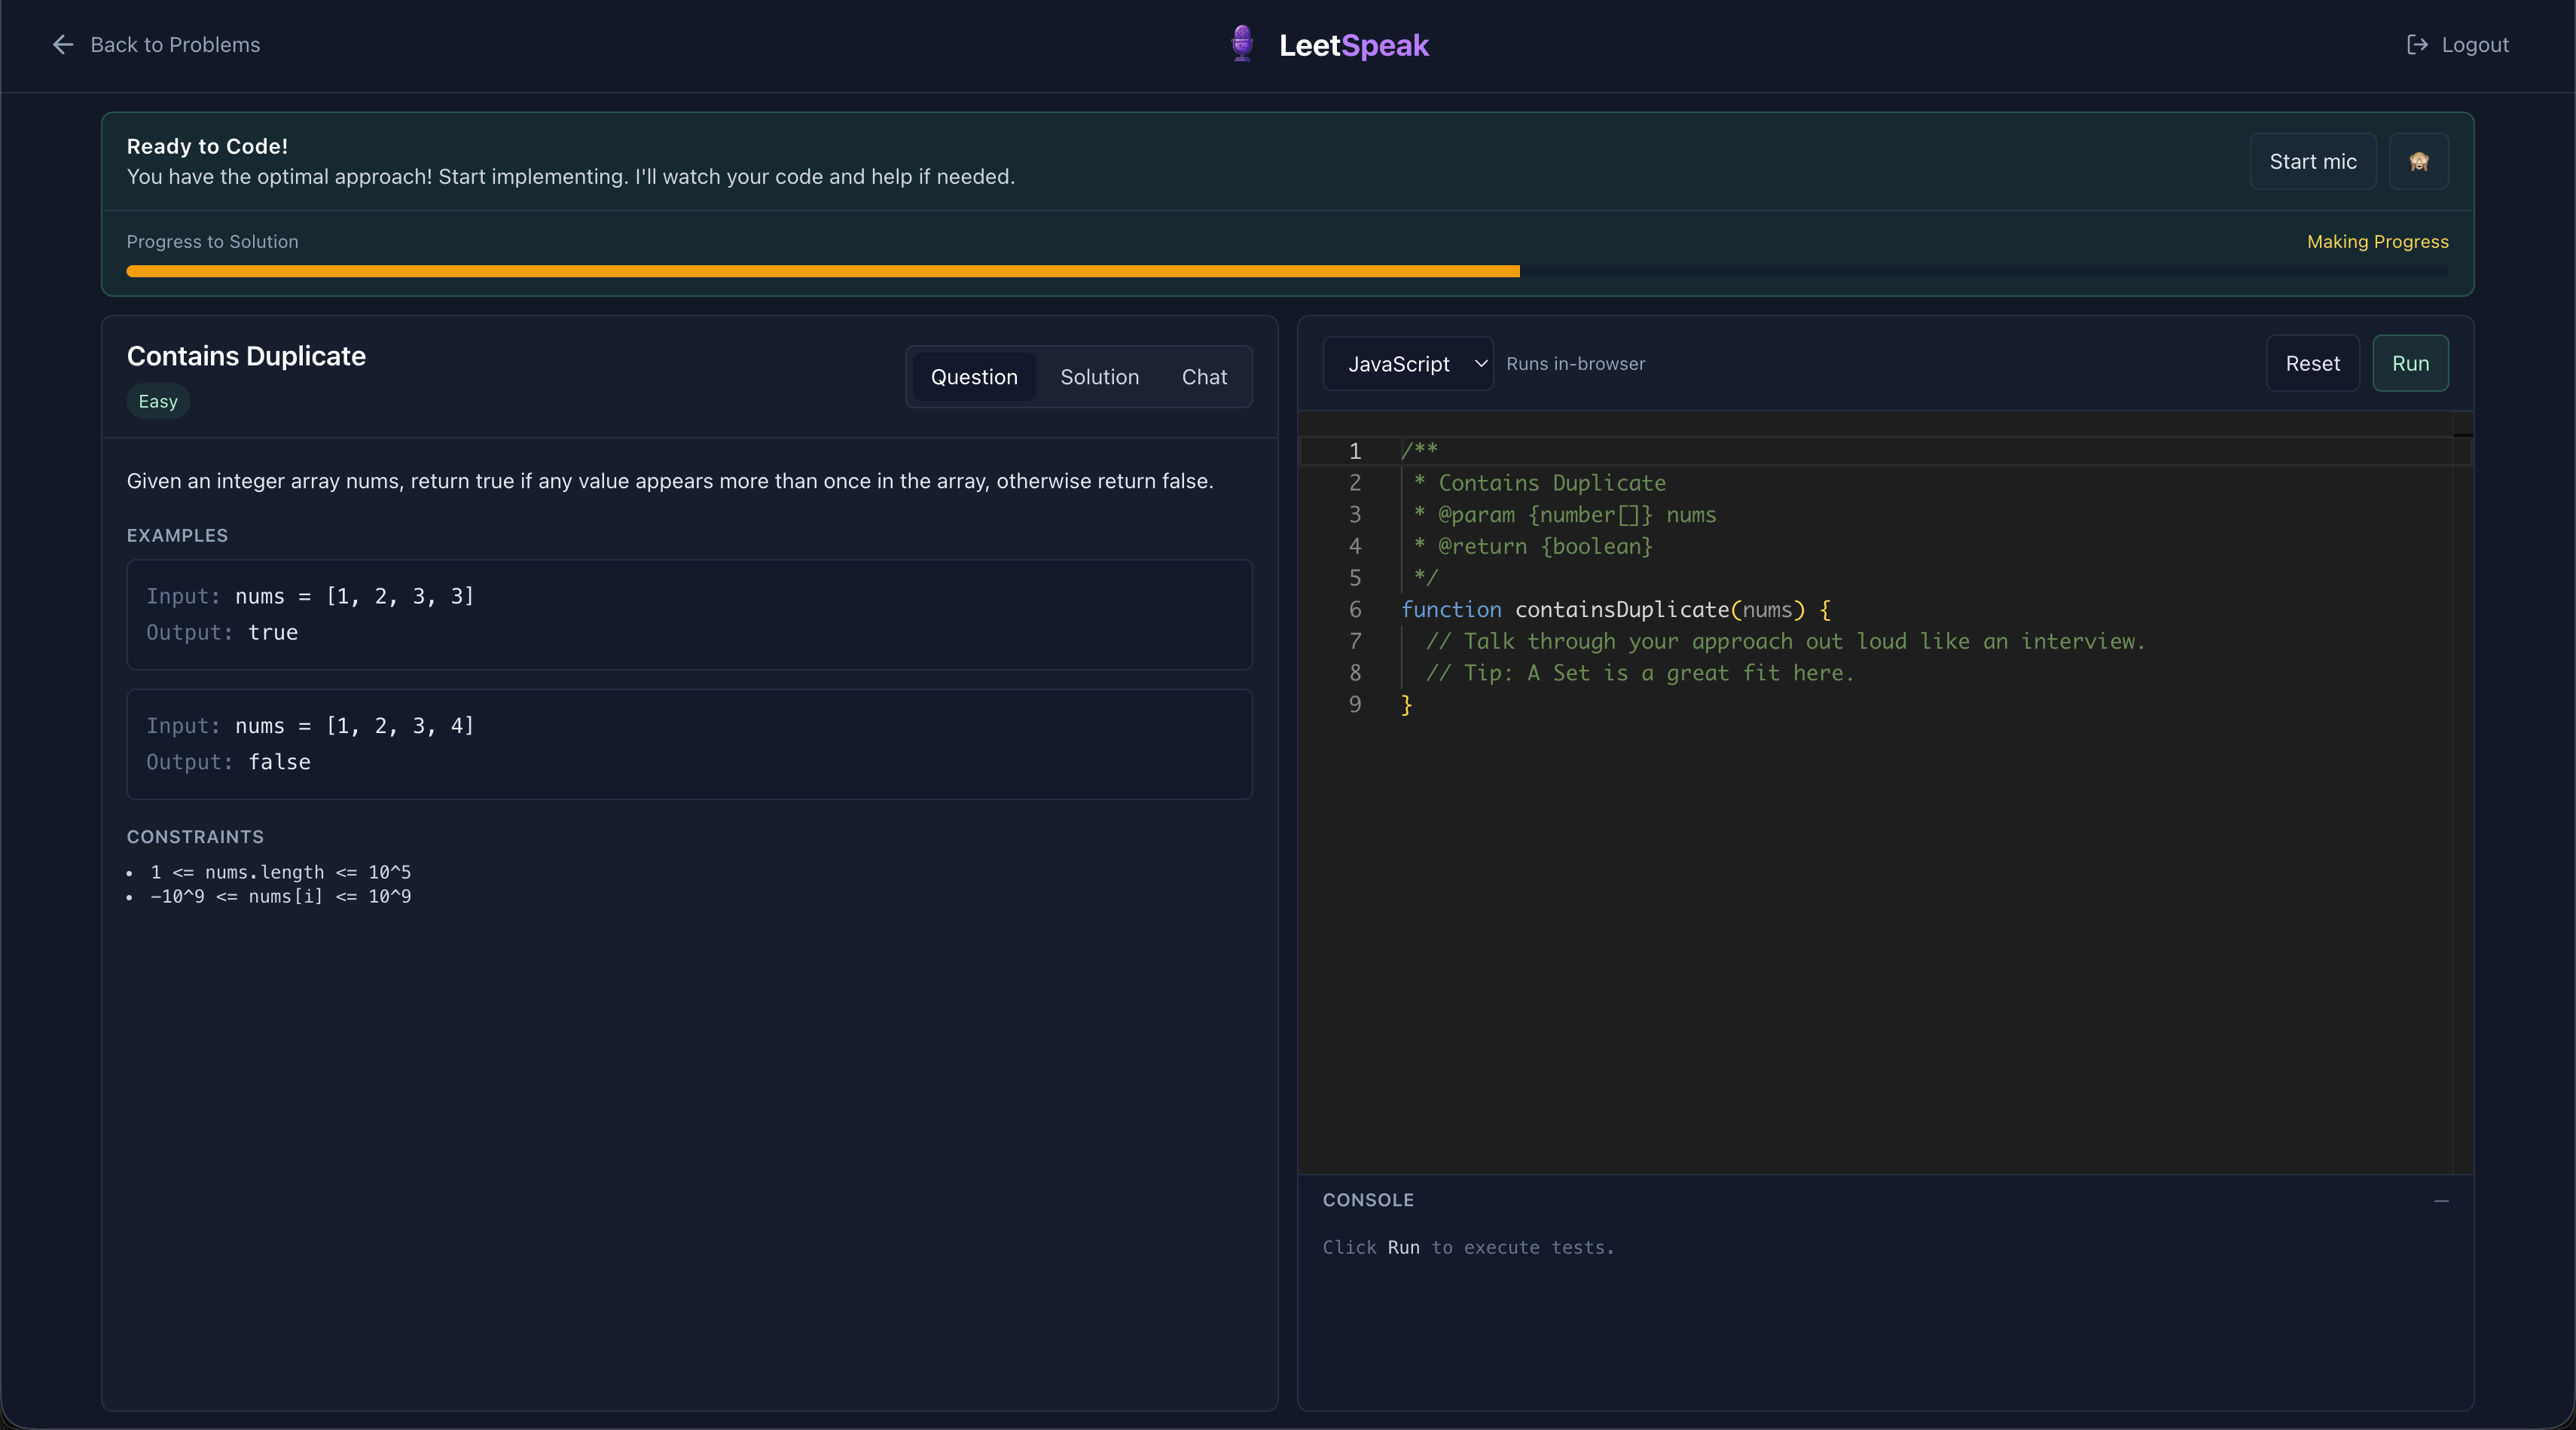Click the Easy difficulty badge

[158, 401]
